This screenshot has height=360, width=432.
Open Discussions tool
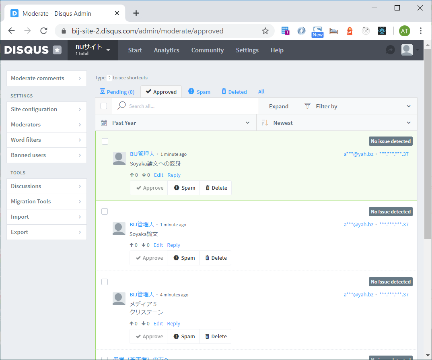47,186
